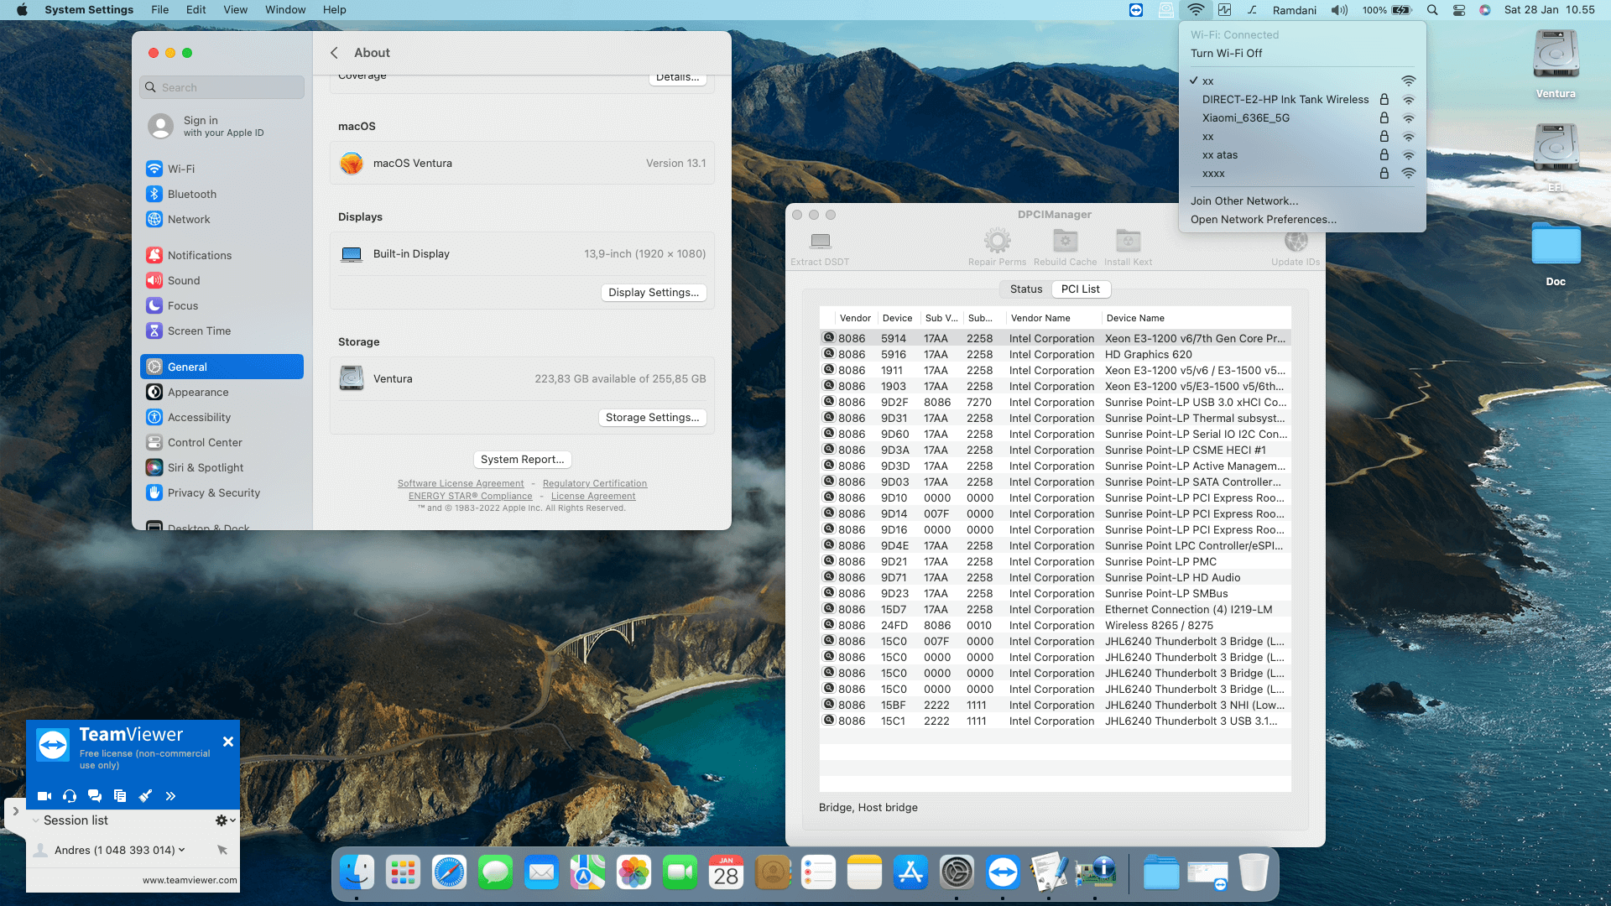Click the TeamViewer whiteboard brush icon
Screen dimensions: 1611x906
tap(145, 795)
